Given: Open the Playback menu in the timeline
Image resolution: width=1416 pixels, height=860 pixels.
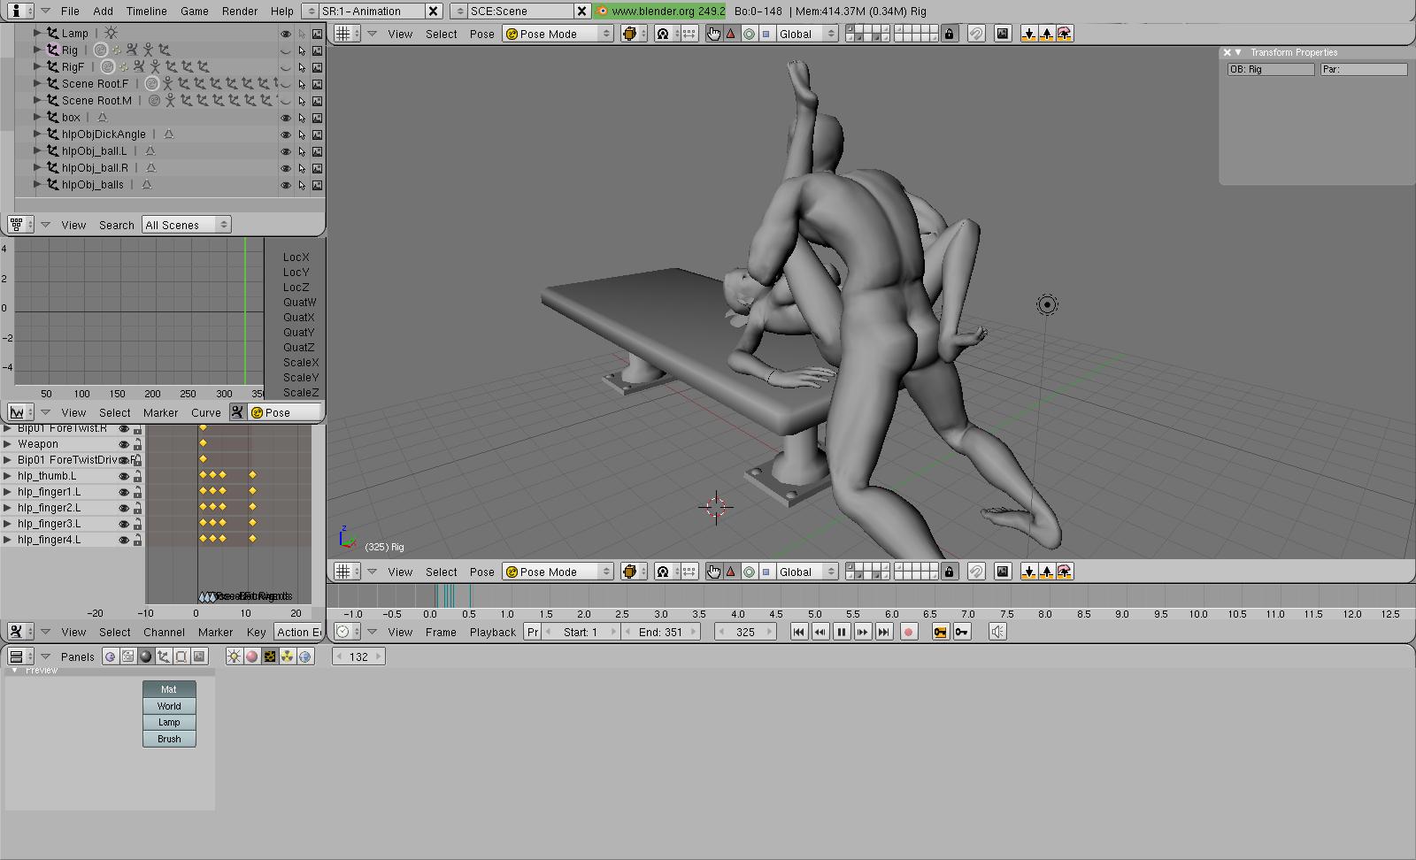Looking at the screenshot, I should click(x=492, y=632).
